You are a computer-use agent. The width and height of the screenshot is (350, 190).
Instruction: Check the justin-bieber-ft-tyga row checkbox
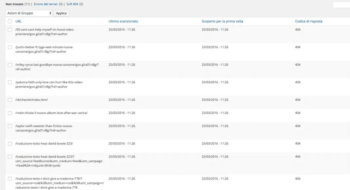click(x=10, y=47)
